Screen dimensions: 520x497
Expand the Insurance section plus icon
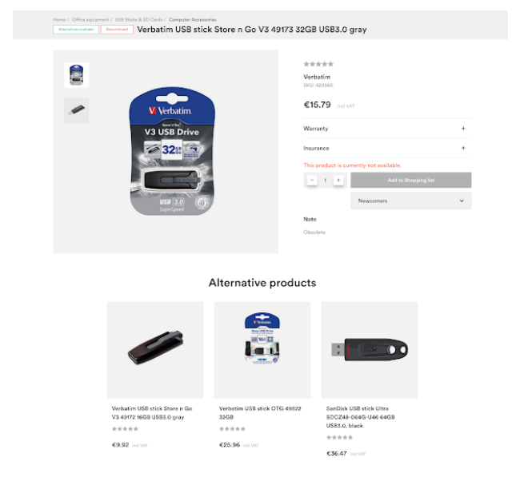[463, 148]
